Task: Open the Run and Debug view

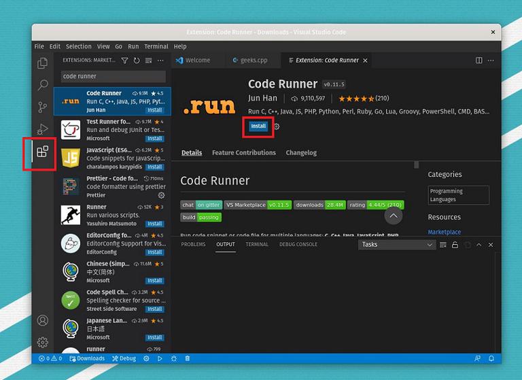Action: (x=42, y=129)
